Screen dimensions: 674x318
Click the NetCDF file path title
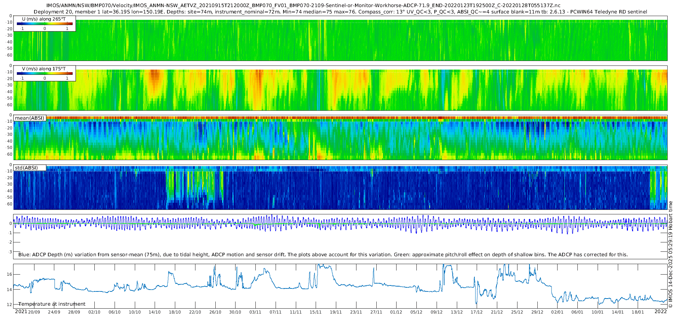click(x=303, y=6)
